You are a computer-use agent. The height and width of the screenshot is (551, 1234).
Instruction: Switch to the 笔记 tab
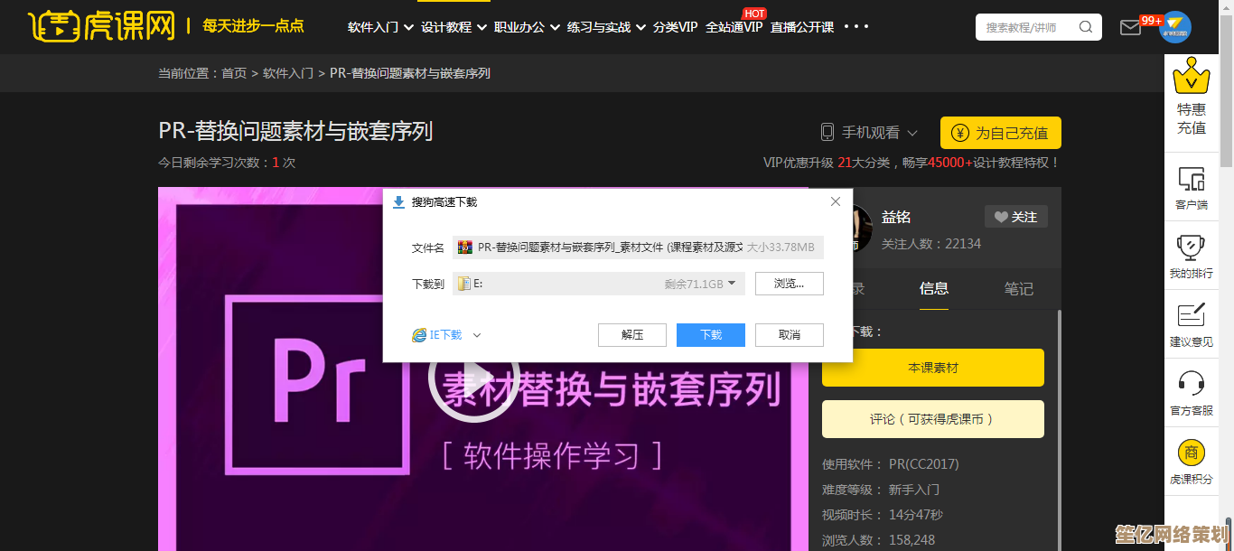click(x=1018, y=289)
